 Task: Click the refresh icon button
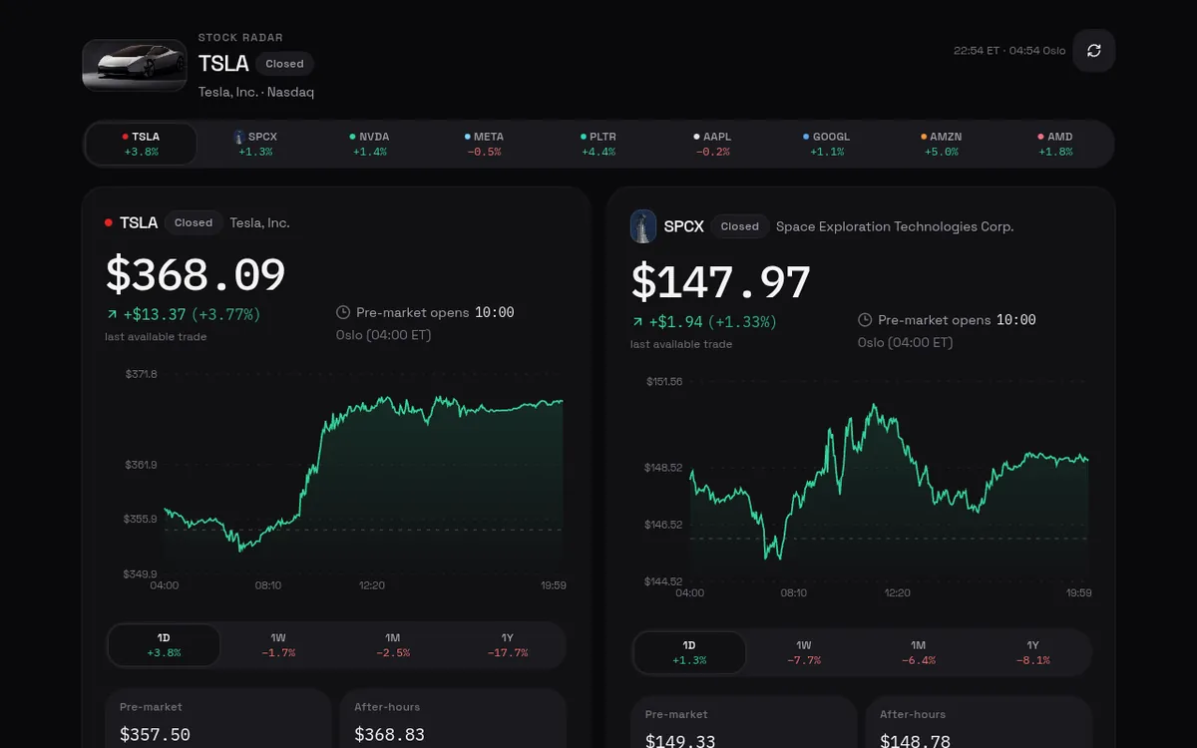tap(1093, 51)
